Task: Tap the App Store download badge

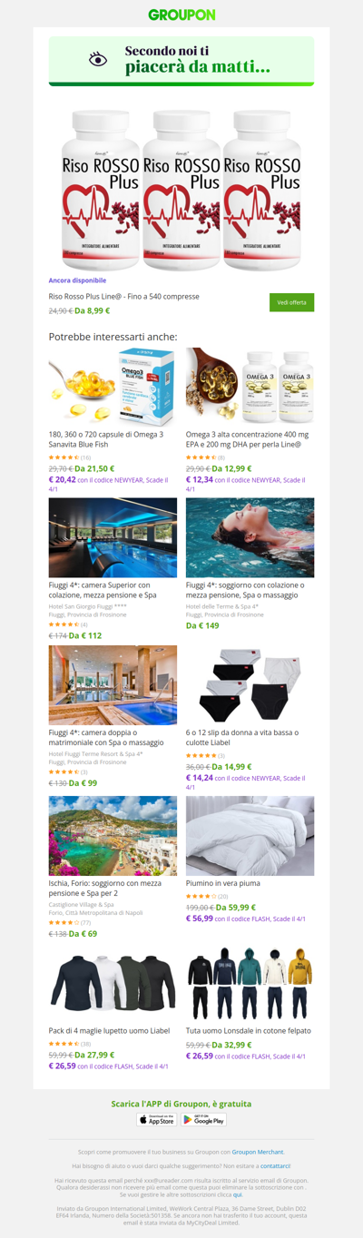Action: click(x=157, y=1119)
